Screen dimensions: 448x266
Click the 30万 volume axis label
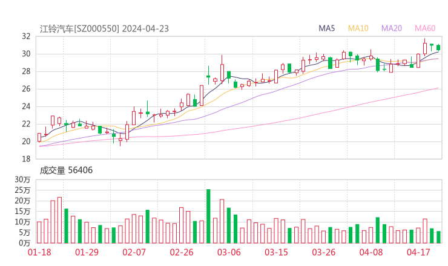[22, 180]
